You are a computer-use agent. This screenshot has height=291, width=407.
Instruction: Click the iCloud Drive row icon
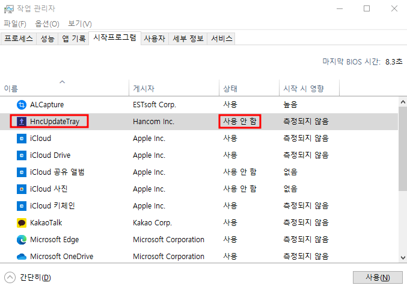(x=22, y=155)
